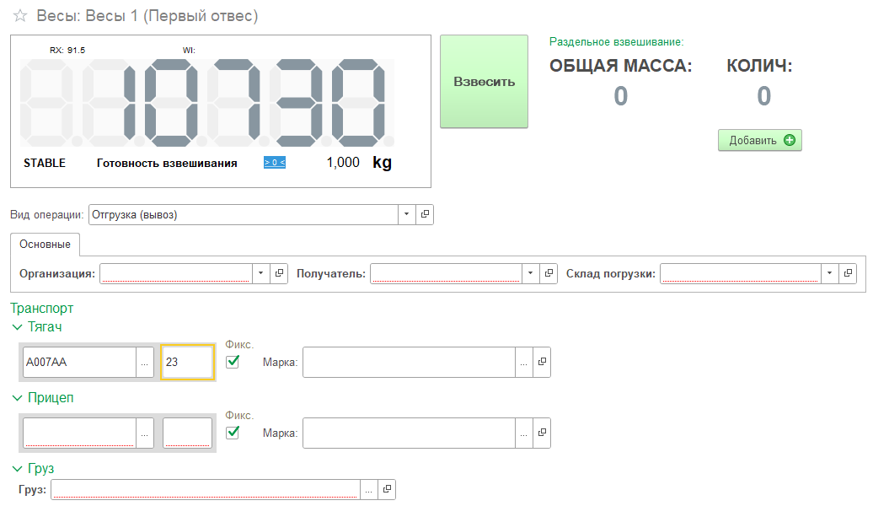Open the Прицеп Марка record icon
Screen dimensions: 873x506
tap(542, 433)
